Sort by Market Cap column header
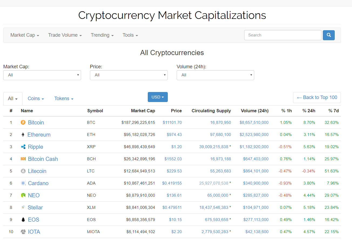 (143, 111)
